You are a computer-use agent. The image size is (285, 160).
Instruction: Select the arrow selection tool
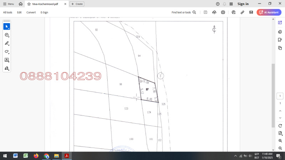point(7,26)
